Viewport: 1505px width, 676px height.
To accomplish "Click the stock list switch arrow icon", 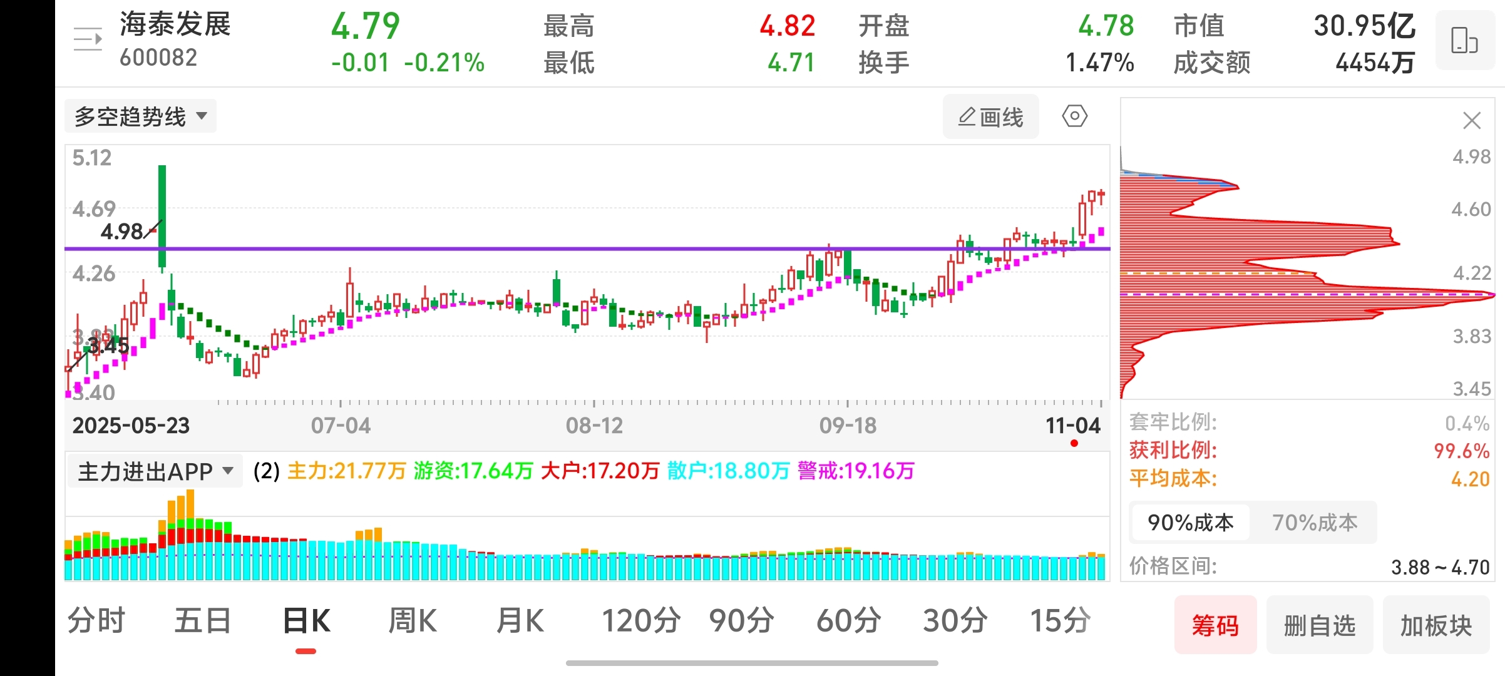I will click(88, 40).
